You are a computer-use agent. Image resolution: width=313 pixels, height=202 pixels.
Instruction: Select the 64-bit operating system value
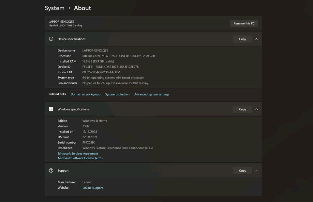(x=113, y=78)
